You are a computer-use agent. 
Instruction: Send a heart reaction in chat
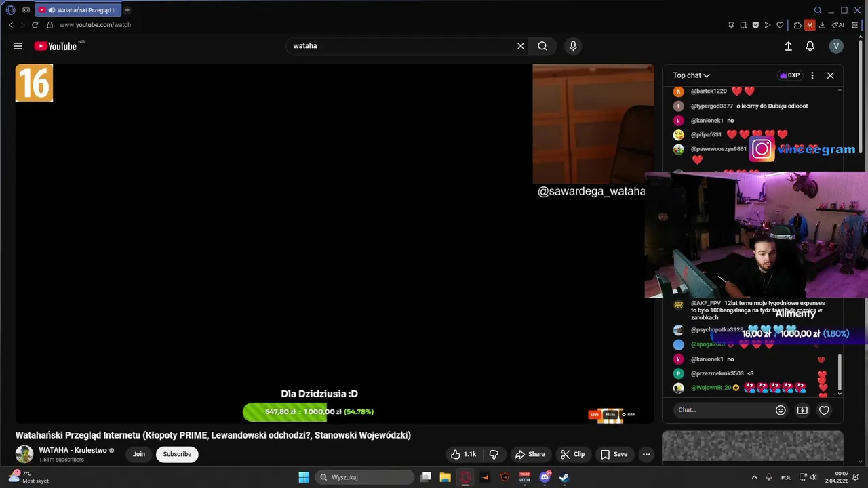tap(824, 410)
